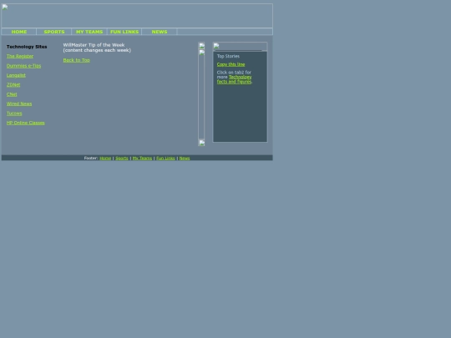
Task: Open the Dummies e-Tips link
Action: pos(23,66)
